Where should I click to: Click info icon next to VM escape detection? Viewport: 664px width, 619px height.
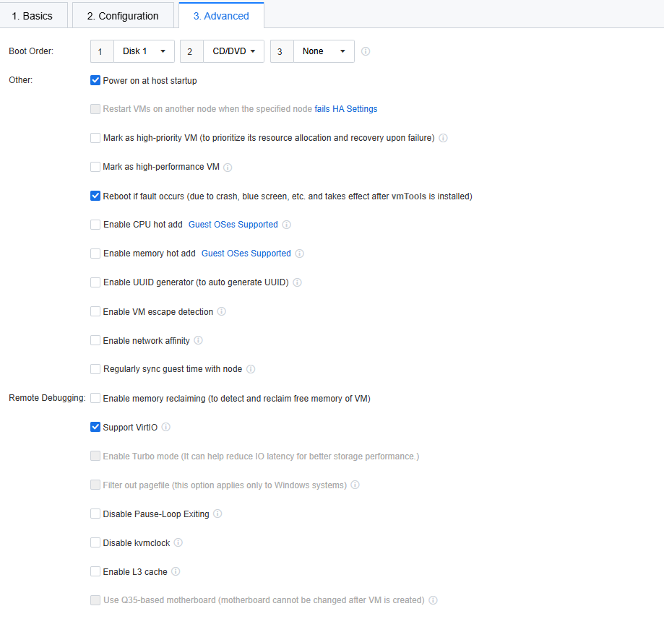click(222, 311)
